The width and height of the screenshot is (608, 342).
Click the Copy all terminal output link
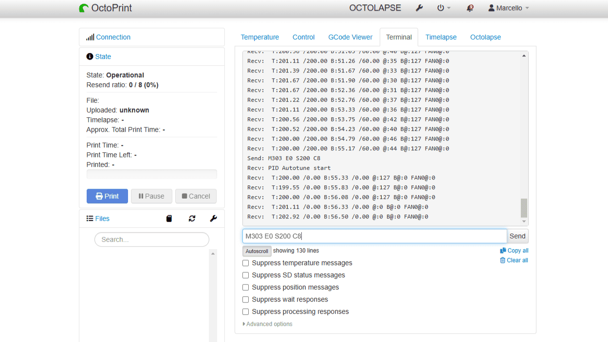point(514,251)
